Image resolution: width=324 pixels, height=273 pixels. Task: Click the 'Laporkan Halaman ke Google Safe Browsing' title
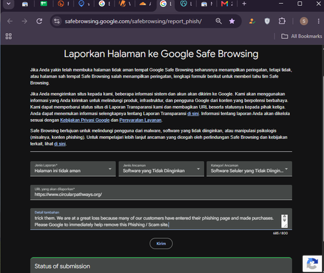[x=161, y=54]
